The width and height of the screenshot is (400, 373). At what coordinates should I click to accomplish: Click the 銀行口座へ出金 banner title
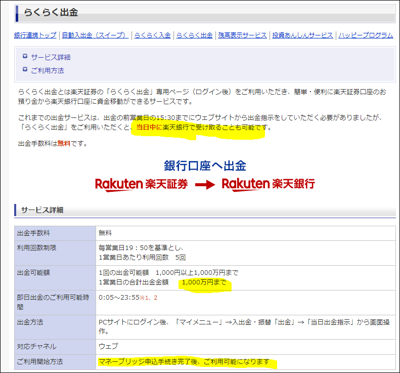coord(205,165)
